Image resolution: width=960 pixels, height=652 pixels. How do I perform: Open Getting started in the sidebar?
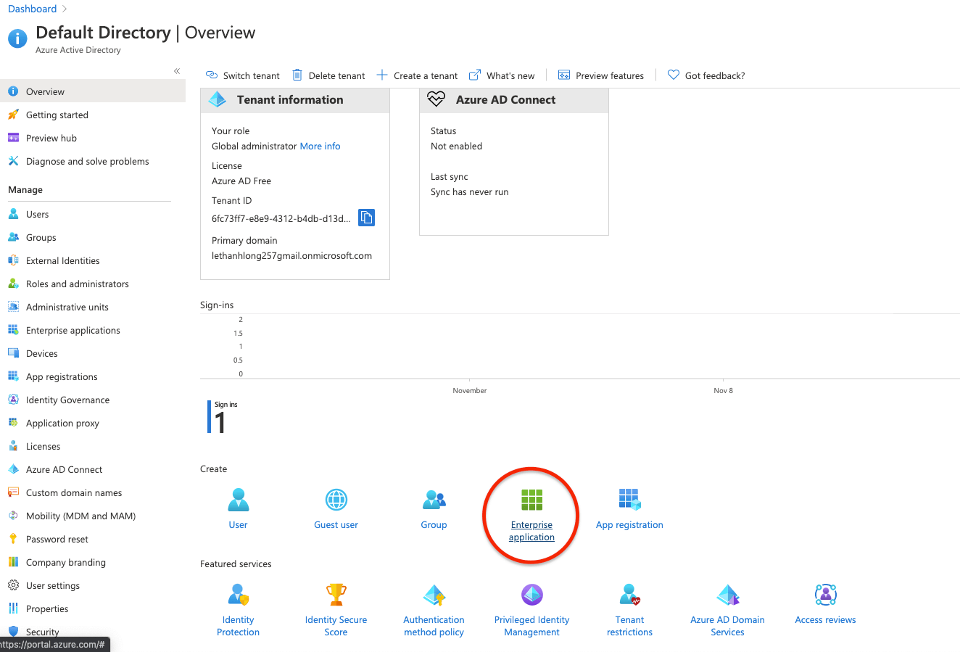pos(93,115)
